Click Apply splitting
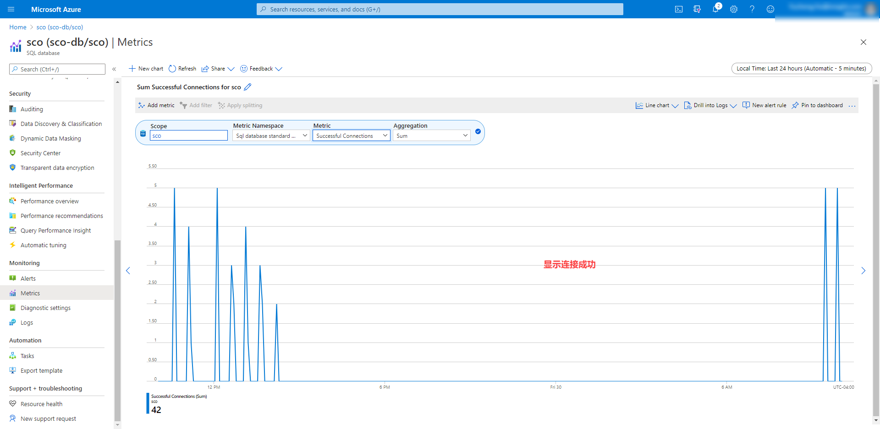 [240, 105]
